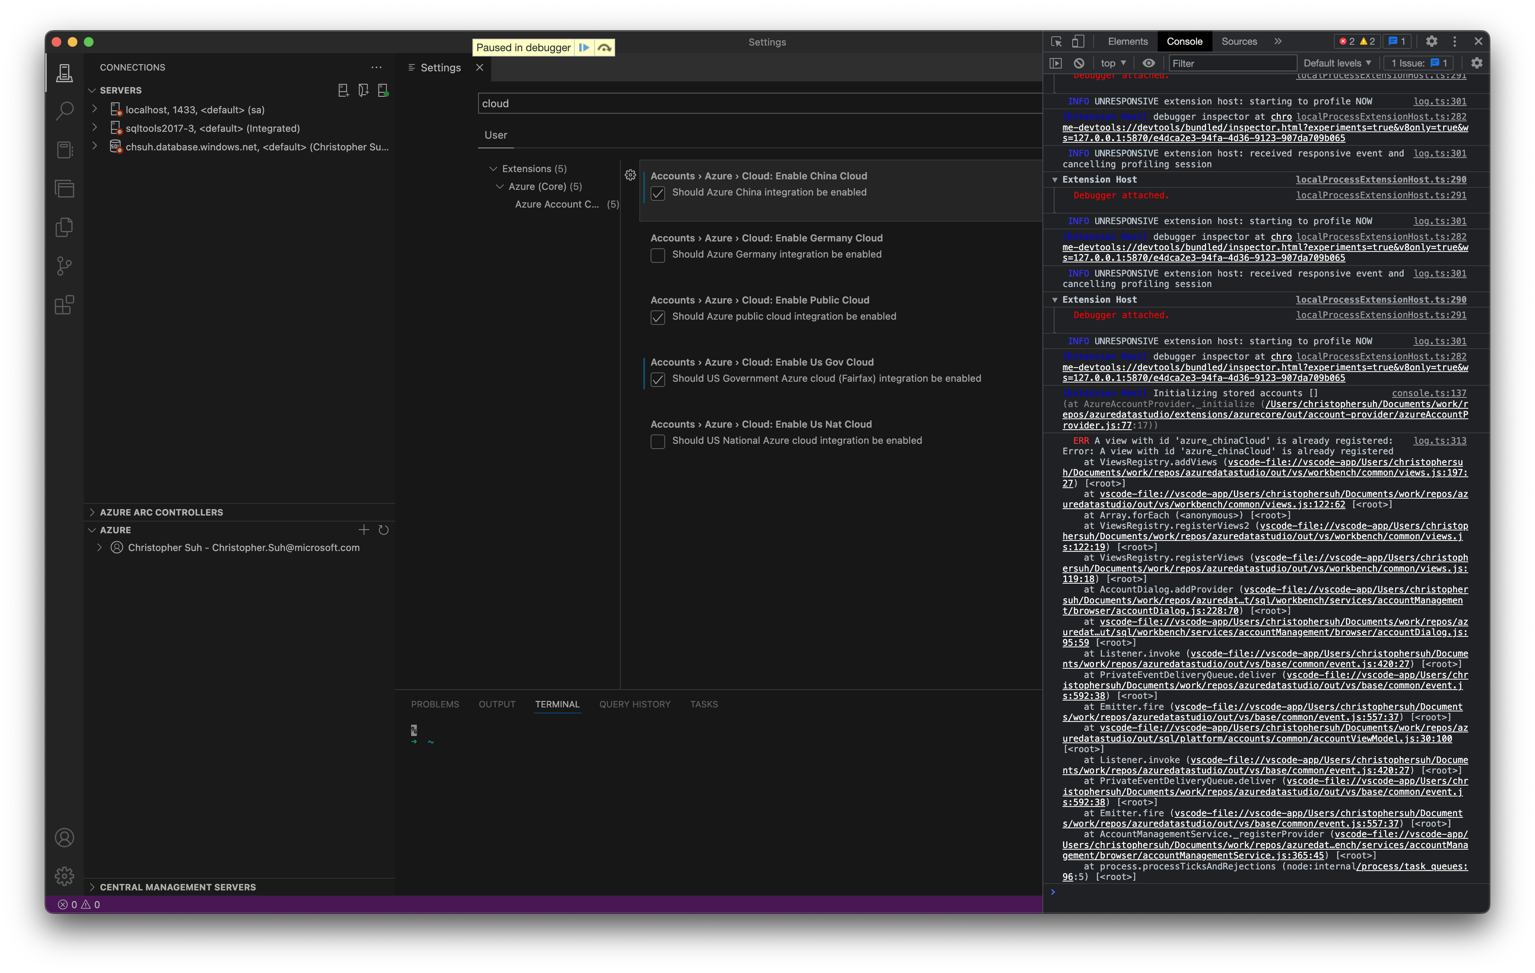This screenshot has width=1535, height=973.
Task: Resume script execution in debugger overlay
Action: tap(584, 47)
